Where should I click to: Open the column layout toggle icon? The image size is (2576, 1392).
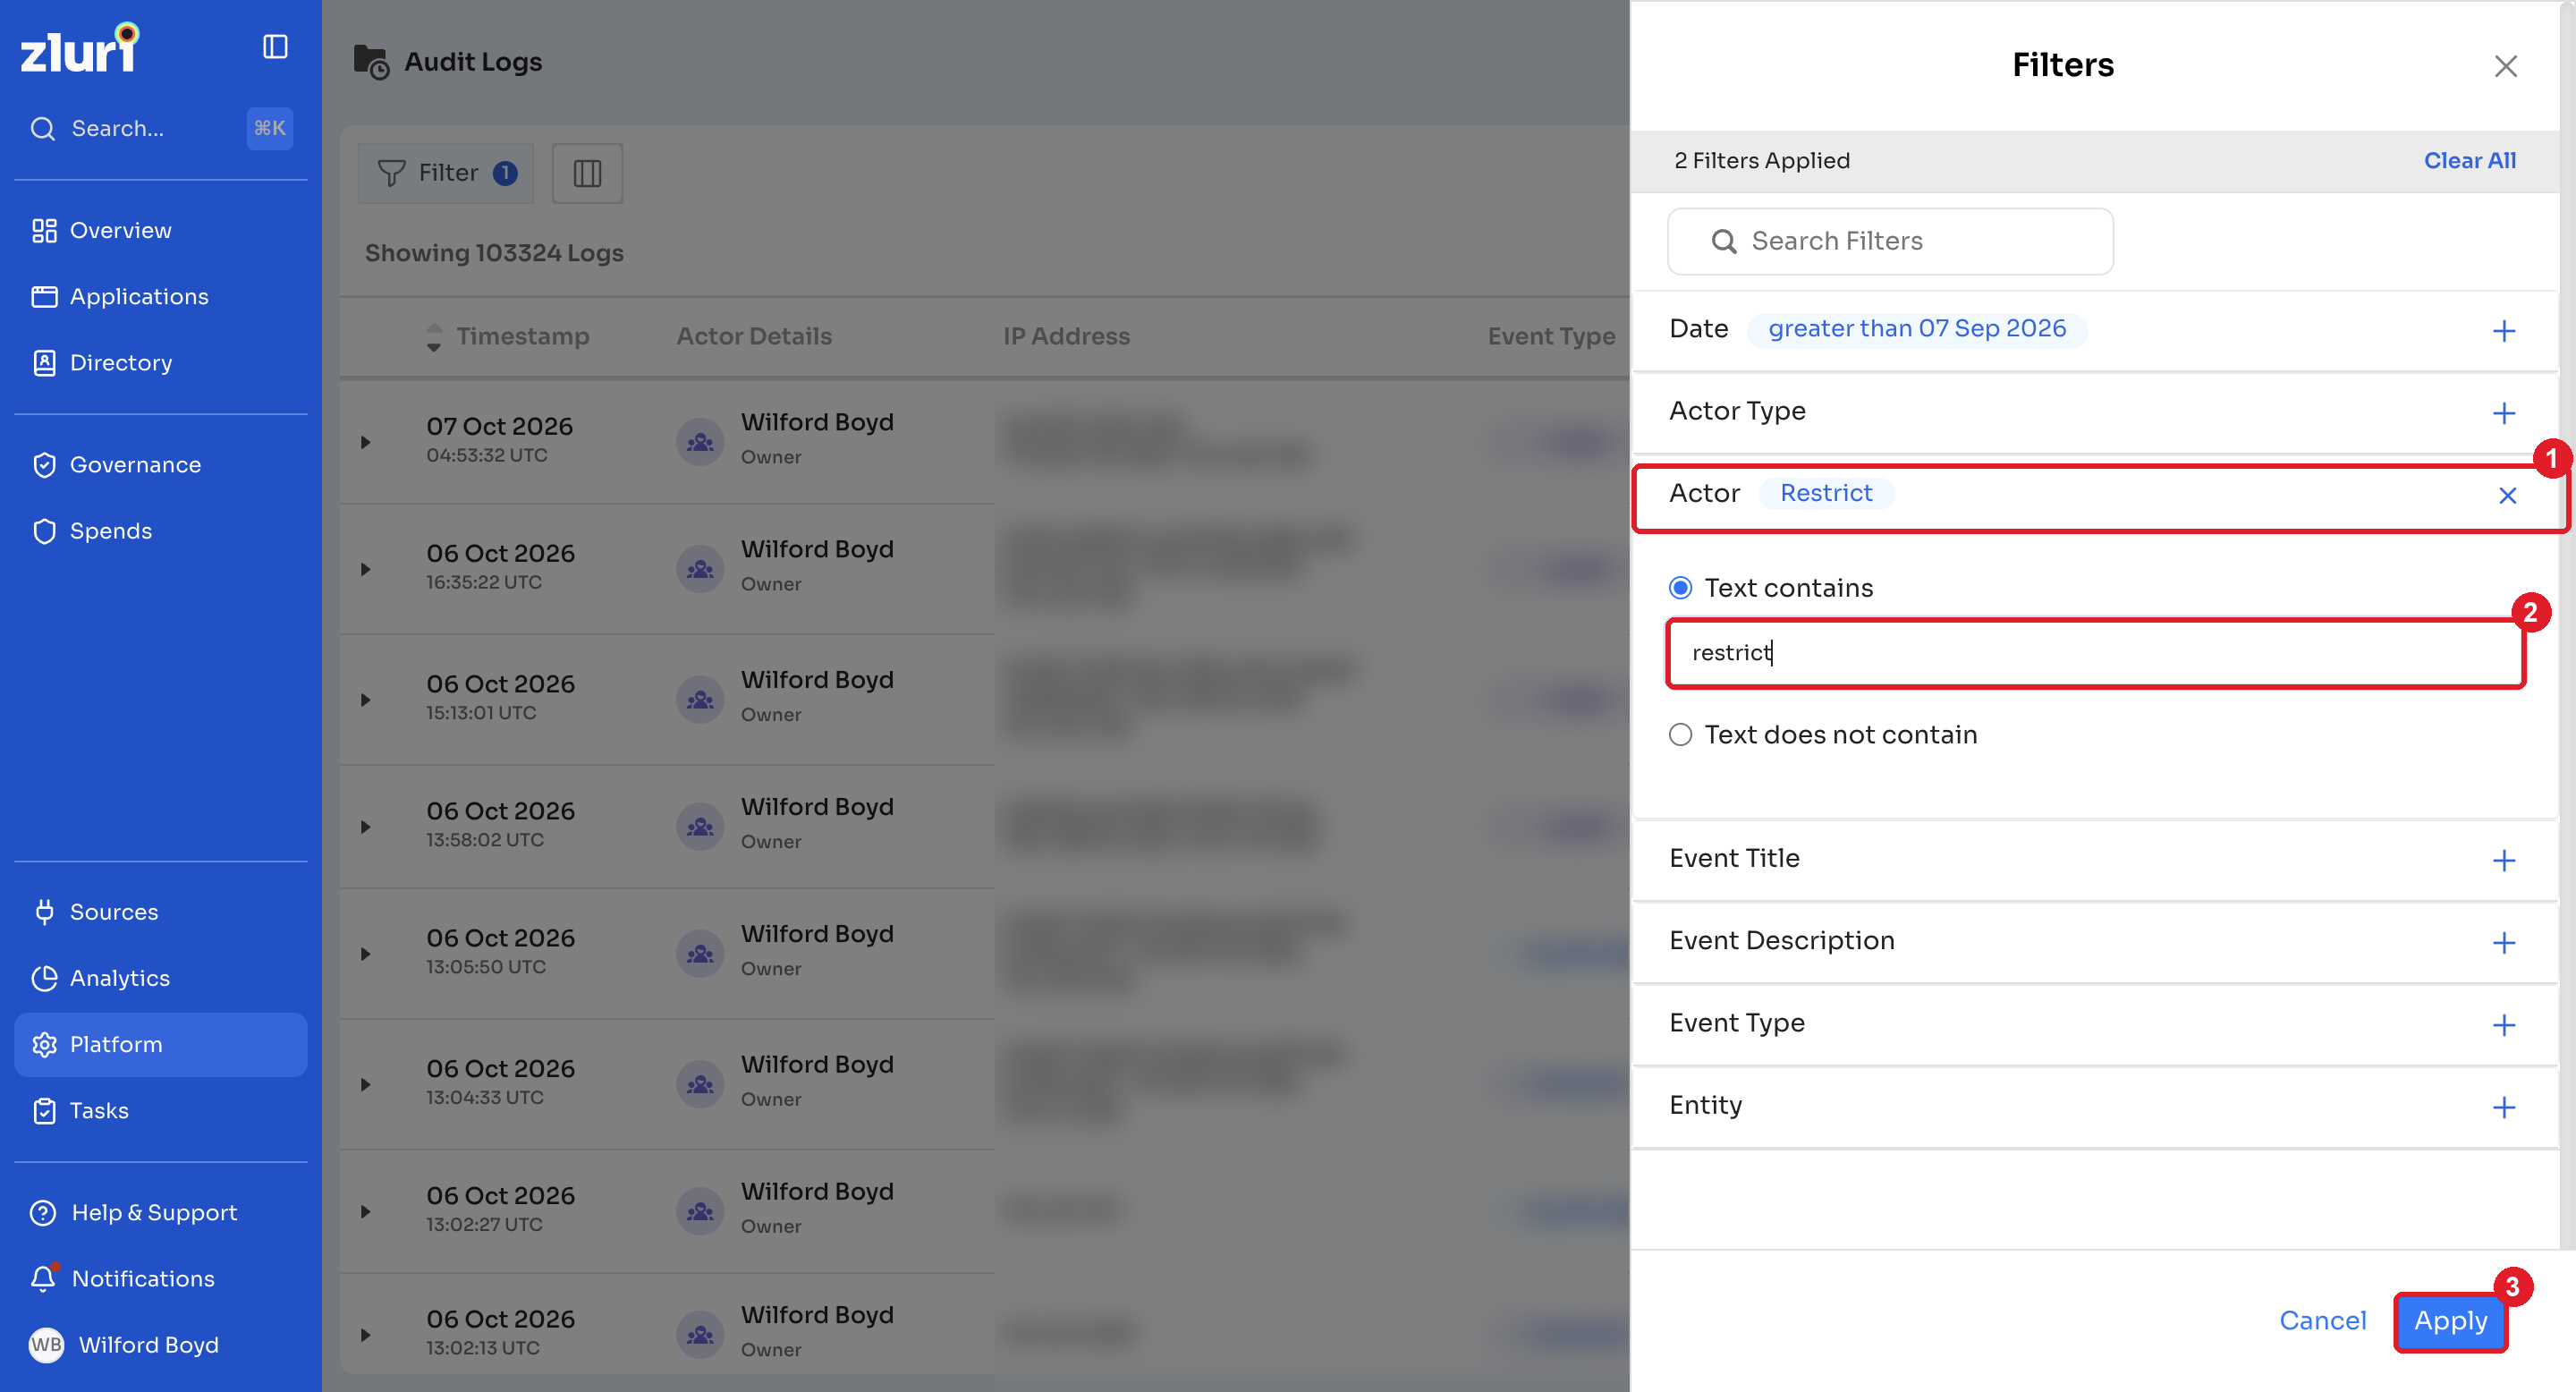point(587,173)
